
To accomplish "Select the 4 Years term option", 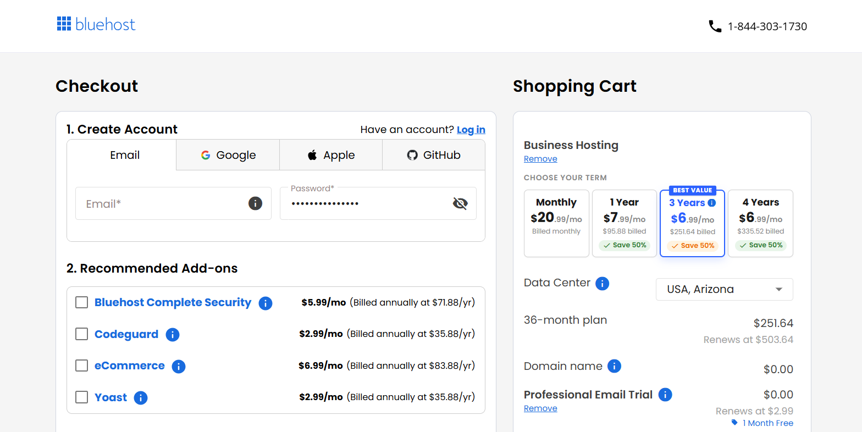I will [760, 223].
